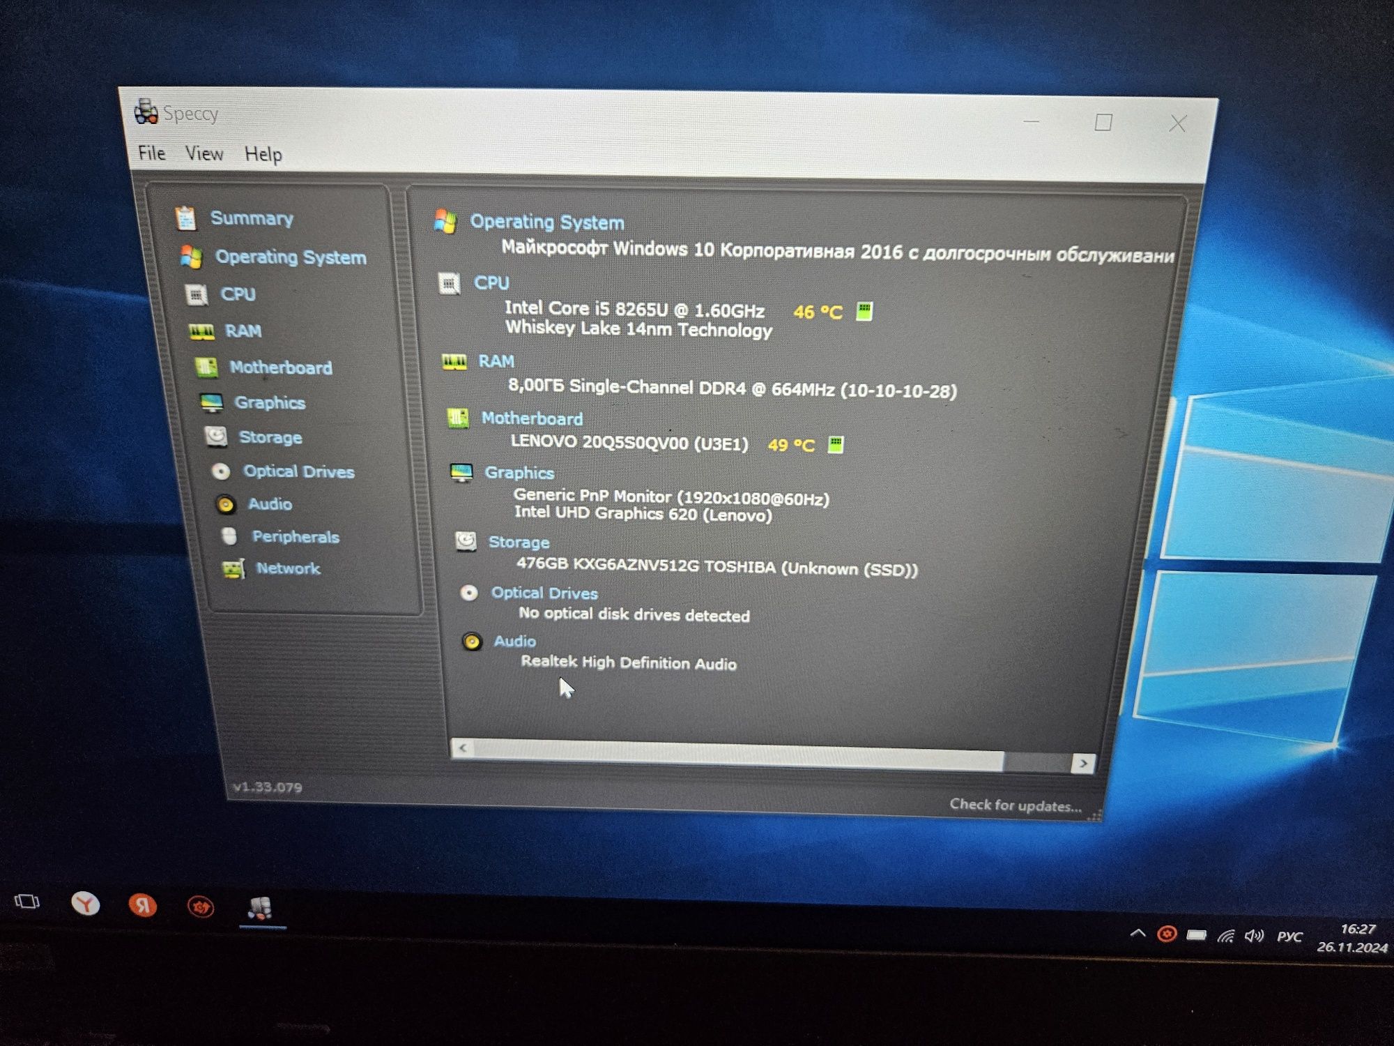Click the Network card icon in sidebar
Screen dimensions: 1394x1046
point(233,569)
